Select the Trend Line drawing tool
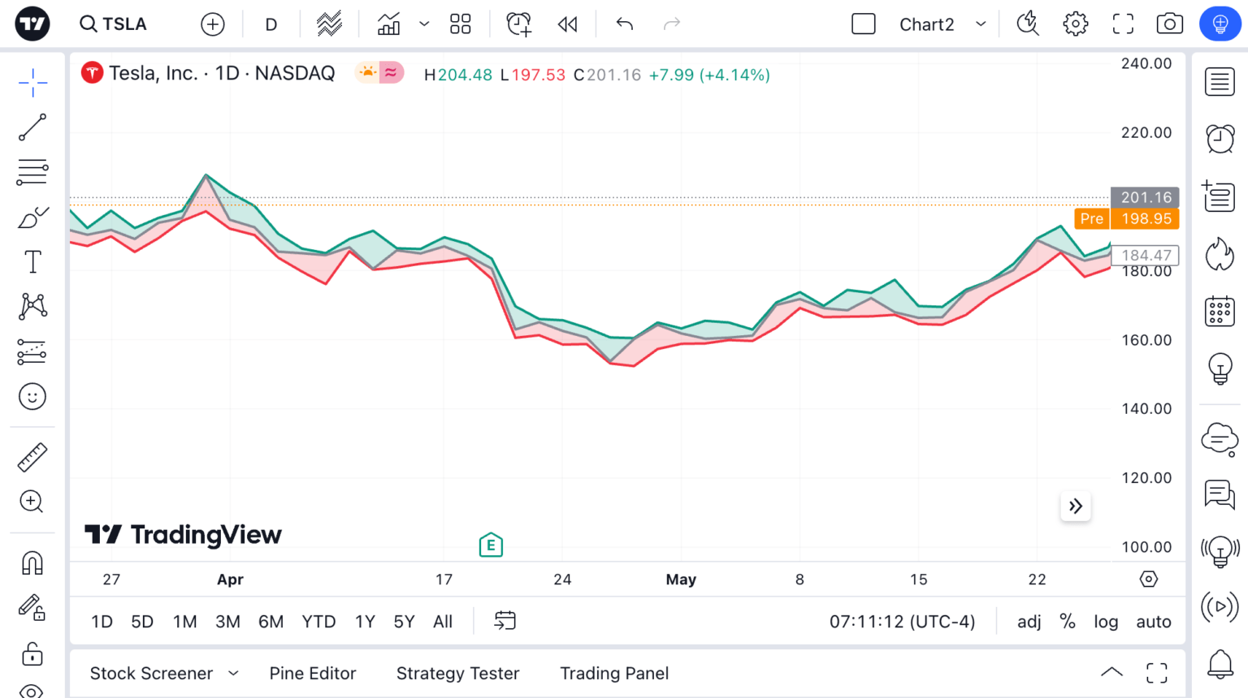 click(32, 127)
